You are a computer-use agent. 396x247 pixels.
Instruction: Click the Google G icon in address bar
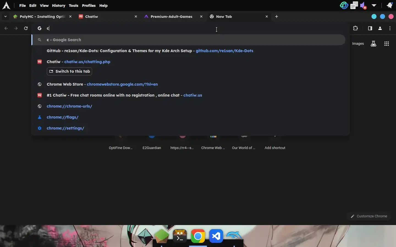40,28
